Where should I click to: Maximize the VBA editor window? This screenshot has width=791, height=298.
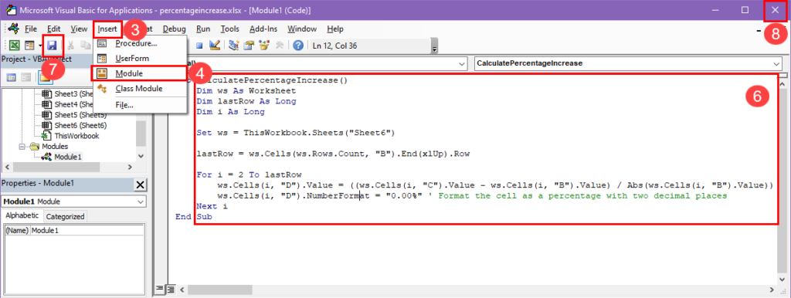point(745,10)
